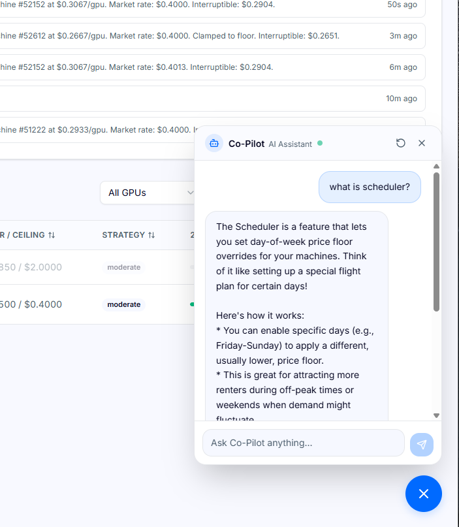Click the 'AI Assistant' subtitle label
This screenshot has height=527, width=459.
[x=290, y=144]
